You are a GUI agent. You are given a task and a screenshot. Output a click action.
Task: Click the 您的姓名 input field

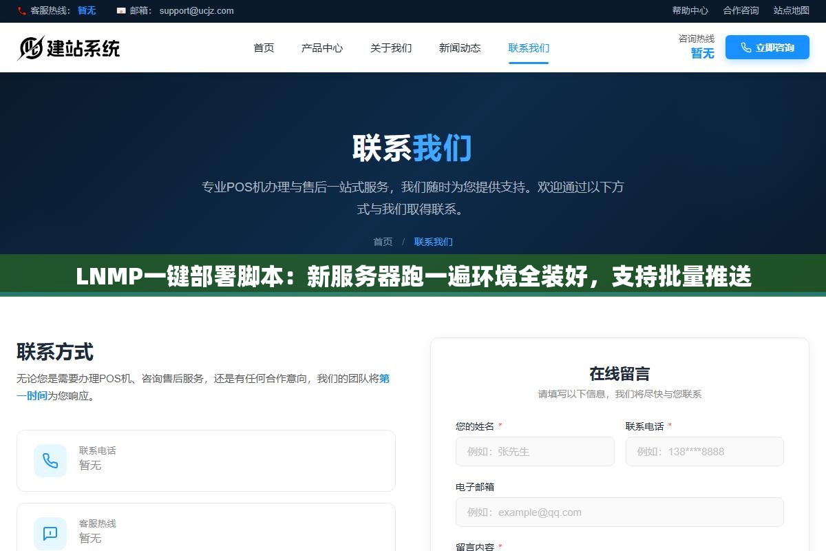click(535, 451)
